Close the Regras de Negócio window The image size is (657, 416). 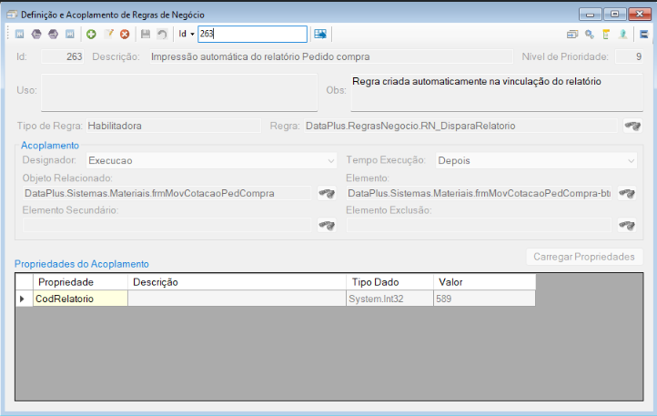pos(640,15)
